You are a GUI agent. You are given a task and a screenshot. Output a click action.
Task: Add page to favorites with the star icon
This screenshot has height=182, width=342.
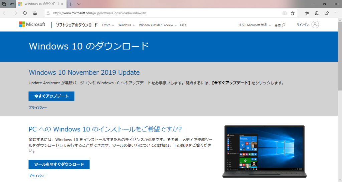tap(293, 13)
